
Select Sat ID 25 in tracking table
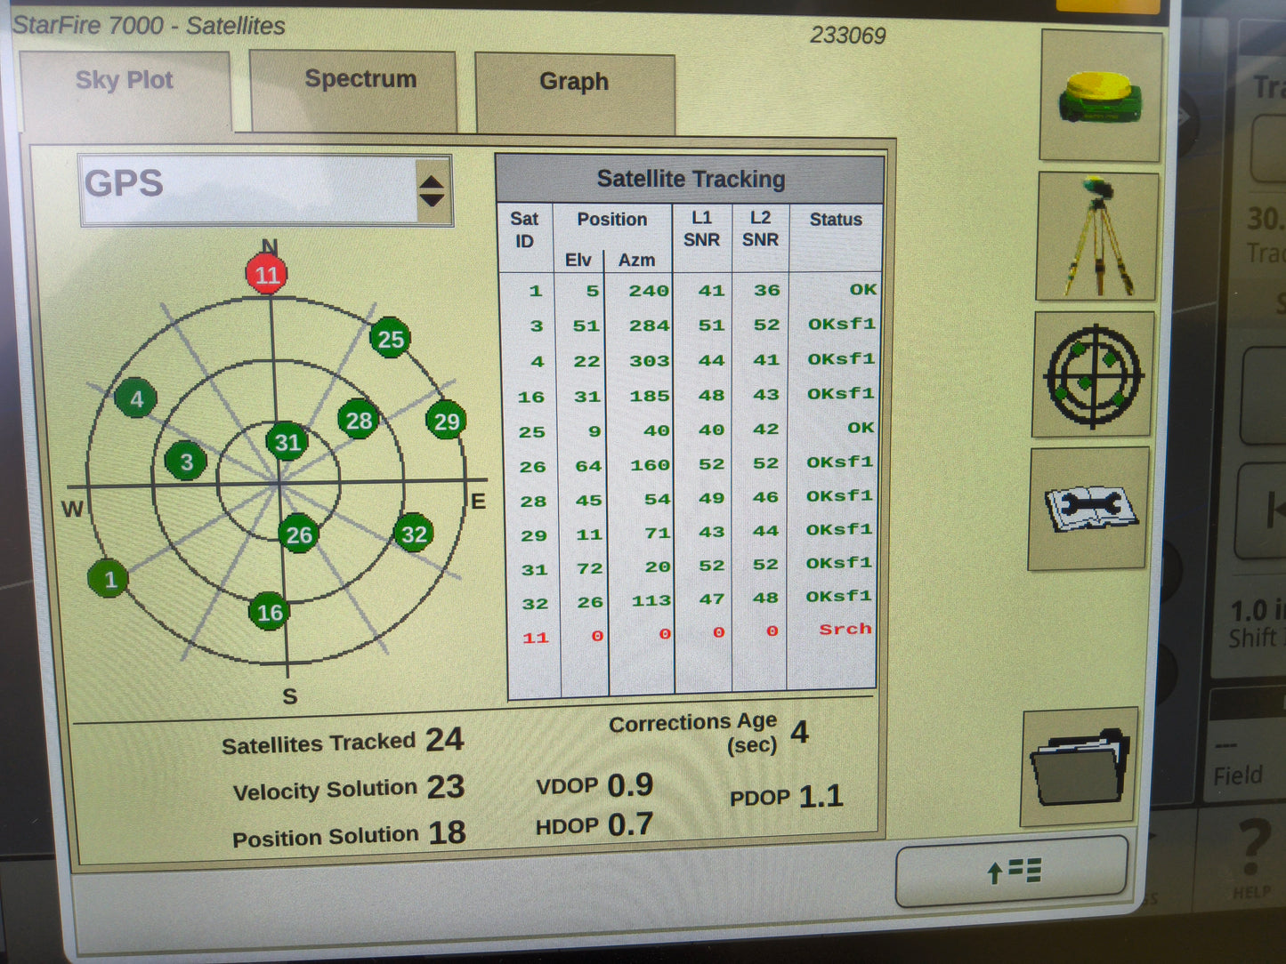(531, 432)
